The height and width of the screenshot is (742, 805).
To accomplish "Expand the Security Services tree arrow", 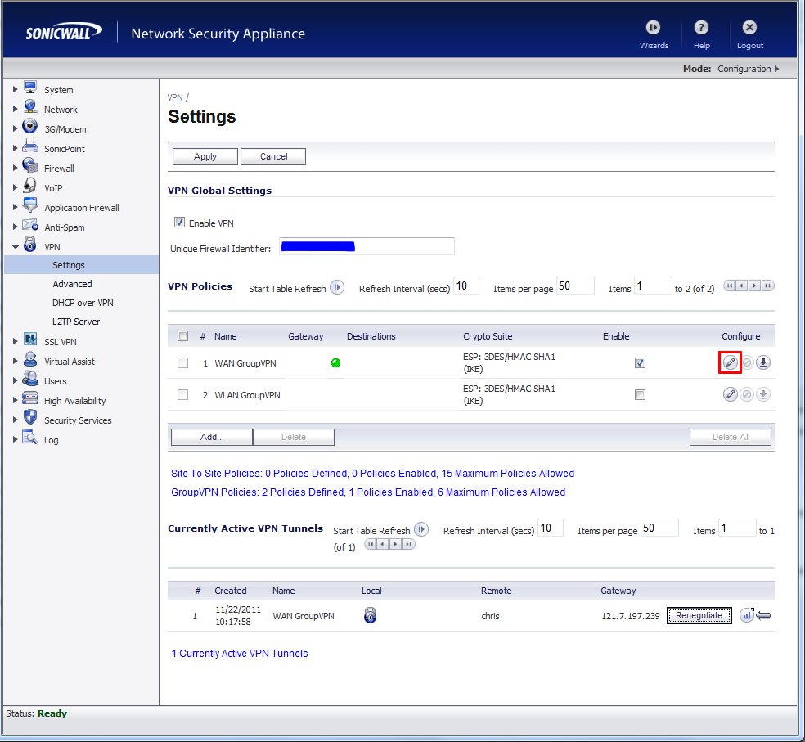I will [15, 420].
